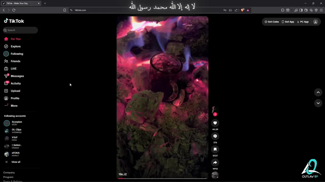The image size is (325, 182).
Task: Click the install app icon in the address bar
Action: point(231,10)
